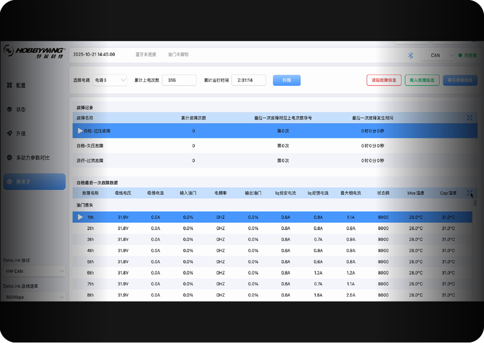Click the 累计运行时间 field showing 2:31:14

click(x=249, y=80)
